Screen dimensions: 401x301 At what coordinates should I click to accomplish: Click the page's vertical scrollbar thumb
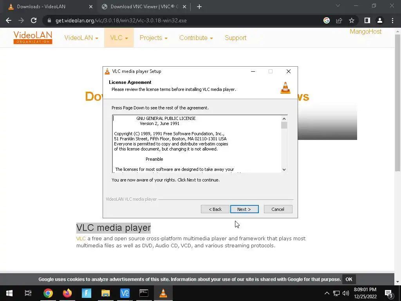pyautogui.click(x=397, y=102)
